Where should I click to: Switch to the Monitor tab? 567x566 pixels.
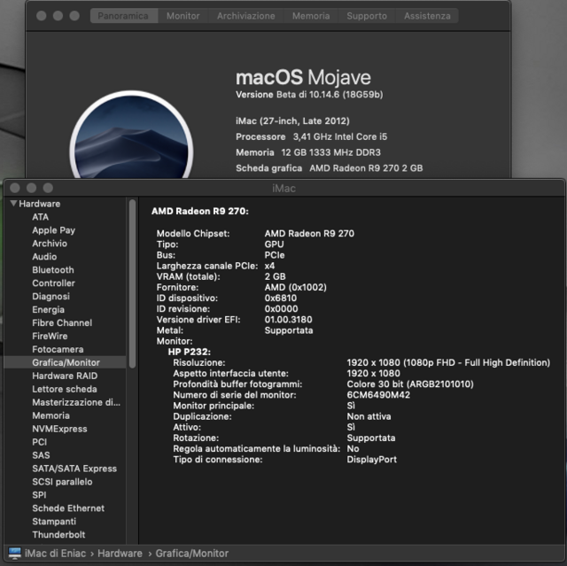[183, 16]
